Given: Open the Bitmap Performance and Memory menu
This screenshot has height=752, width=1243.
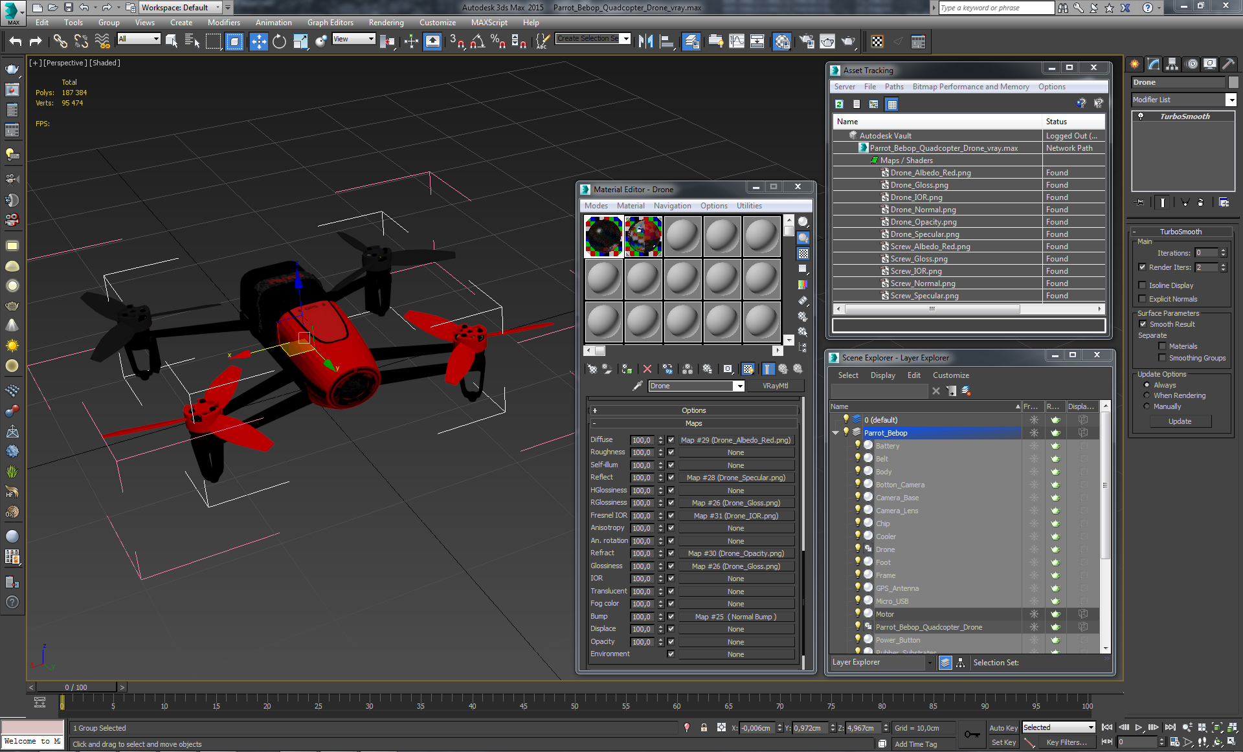Looking at the screenshot, I should 970,87.
